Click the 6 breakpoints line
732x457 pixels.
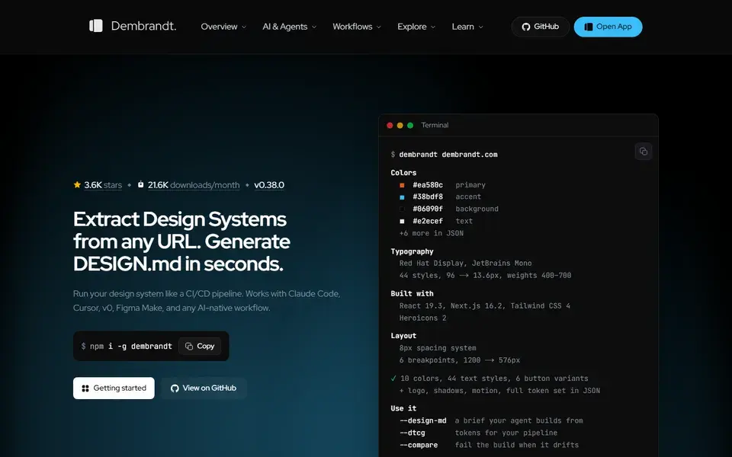pos(459,360)
